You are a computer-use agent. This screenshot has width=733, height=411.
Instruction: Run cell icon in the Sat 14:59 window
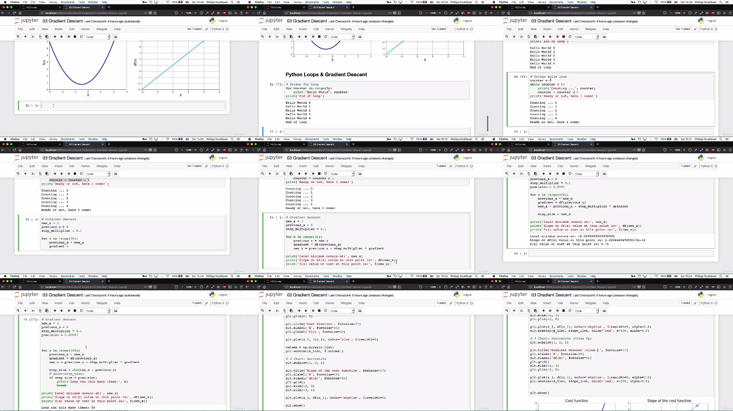pyautogui.click(x=557, y=37)
